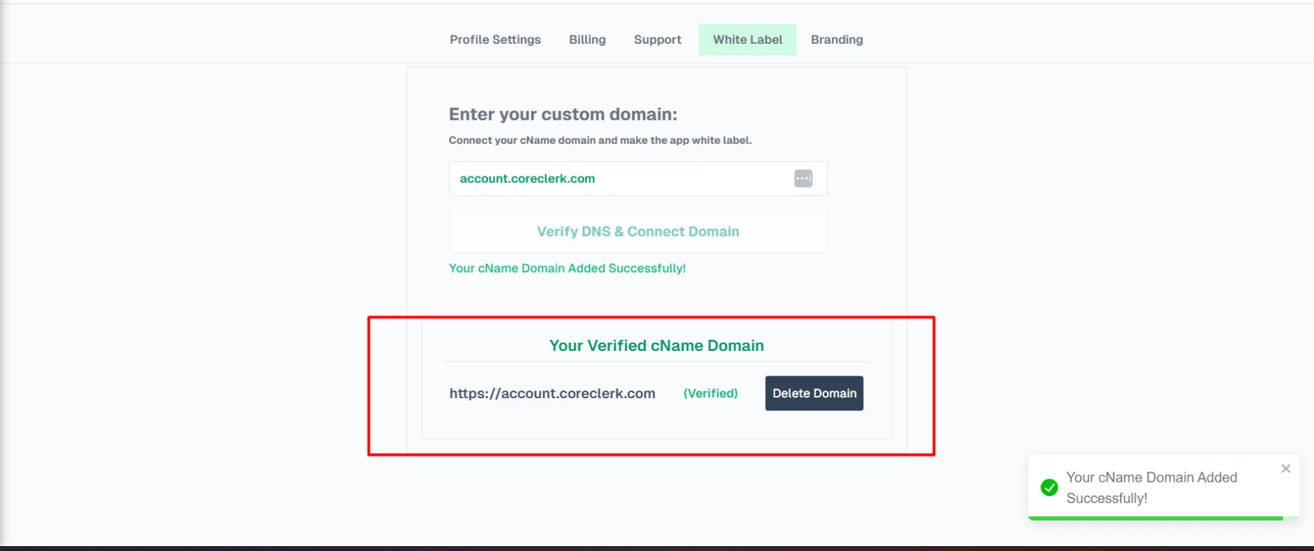Open the Profile Settings tab
1314x551 pixels.
point(495,40)
